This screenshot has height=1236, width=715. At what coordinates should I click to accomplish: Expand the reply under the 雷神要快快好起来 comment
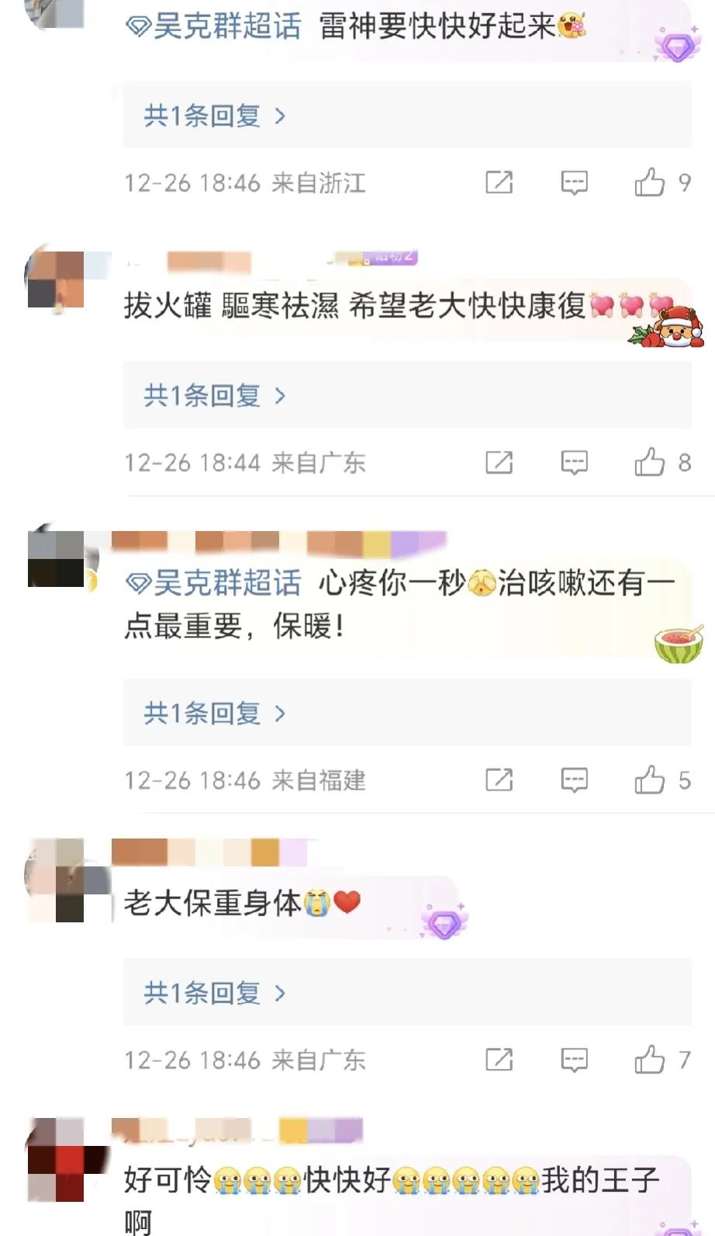click(x=215, y=116)
